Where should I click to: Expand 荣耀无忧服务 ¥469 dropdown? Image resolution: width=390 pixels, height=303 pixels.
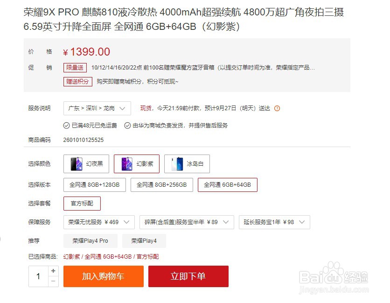click(x=99, y=222)
